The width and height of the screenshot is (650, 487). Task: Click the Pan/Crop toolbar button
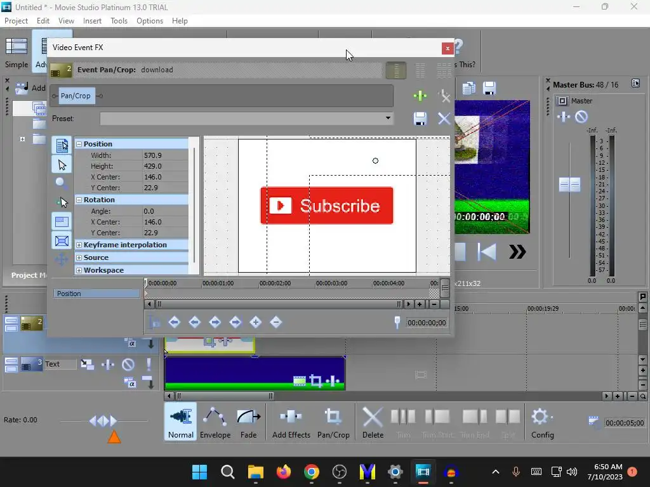click(333, 422)
